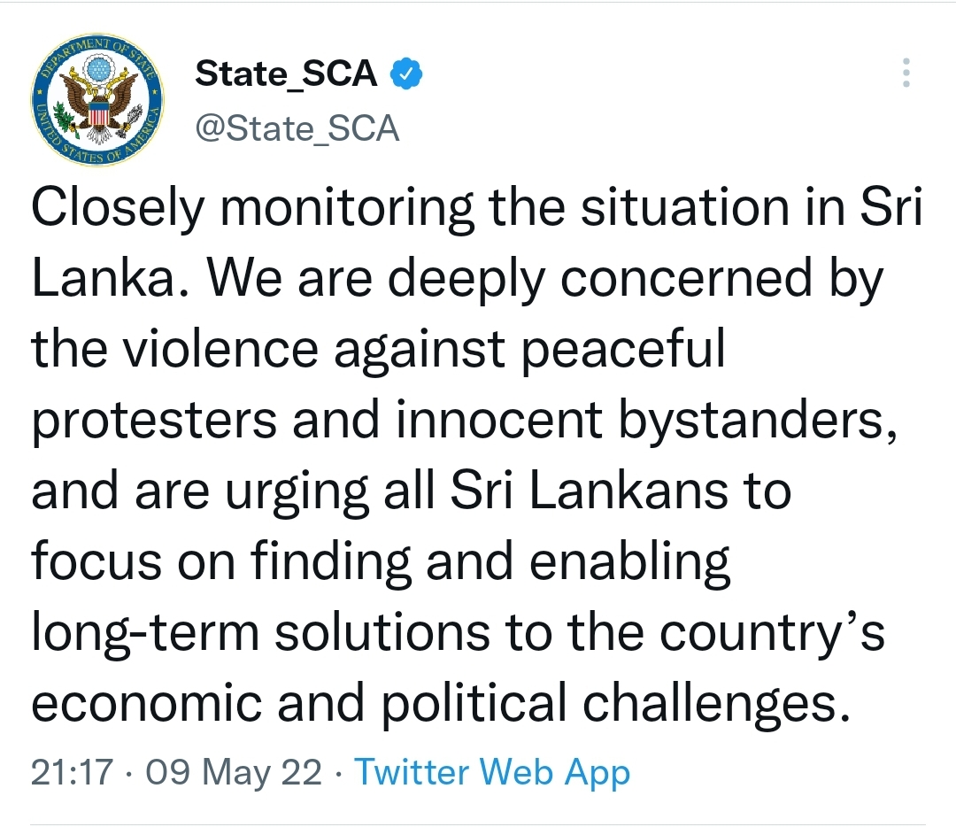The width and height of the screenshot is (956, 827).
Task: Click the "DEPARTMENT OF STATE" seal lettering
Action: click(97, 54)
